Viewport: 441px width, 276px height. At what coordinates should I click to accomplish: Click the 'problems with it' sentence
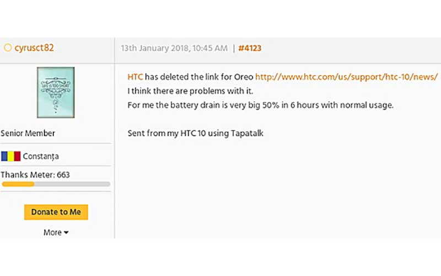[190, 91]
